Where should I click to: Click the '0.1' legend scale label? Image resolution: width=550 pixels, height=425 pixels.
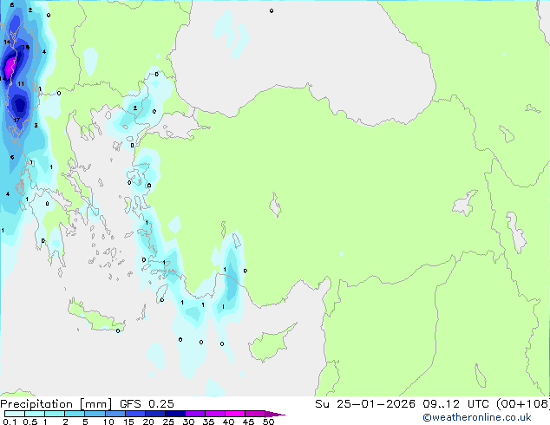point(10,422)
